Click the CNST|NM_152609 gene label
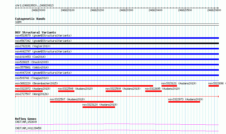Screen dimensions: 226x134 click(x=26, y=122)
